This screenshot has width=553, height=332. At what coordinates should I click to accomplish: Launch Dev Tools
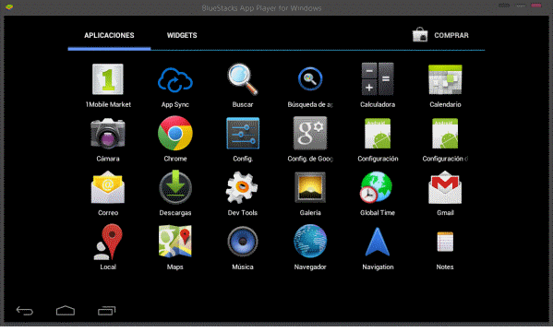(243, 187)
